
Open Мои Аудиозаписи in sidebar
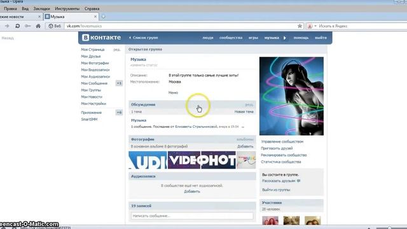coord(95,76)
